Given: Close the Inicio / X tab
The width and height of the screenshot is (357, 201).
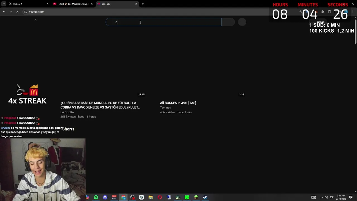Looking at the screenshot, I should pyautogui.click(x=47, y=4).
